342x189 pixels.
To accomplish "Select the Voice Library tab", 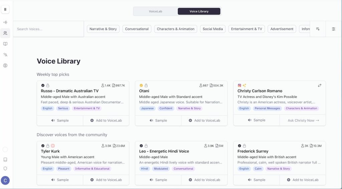I will tap(199, 11).
